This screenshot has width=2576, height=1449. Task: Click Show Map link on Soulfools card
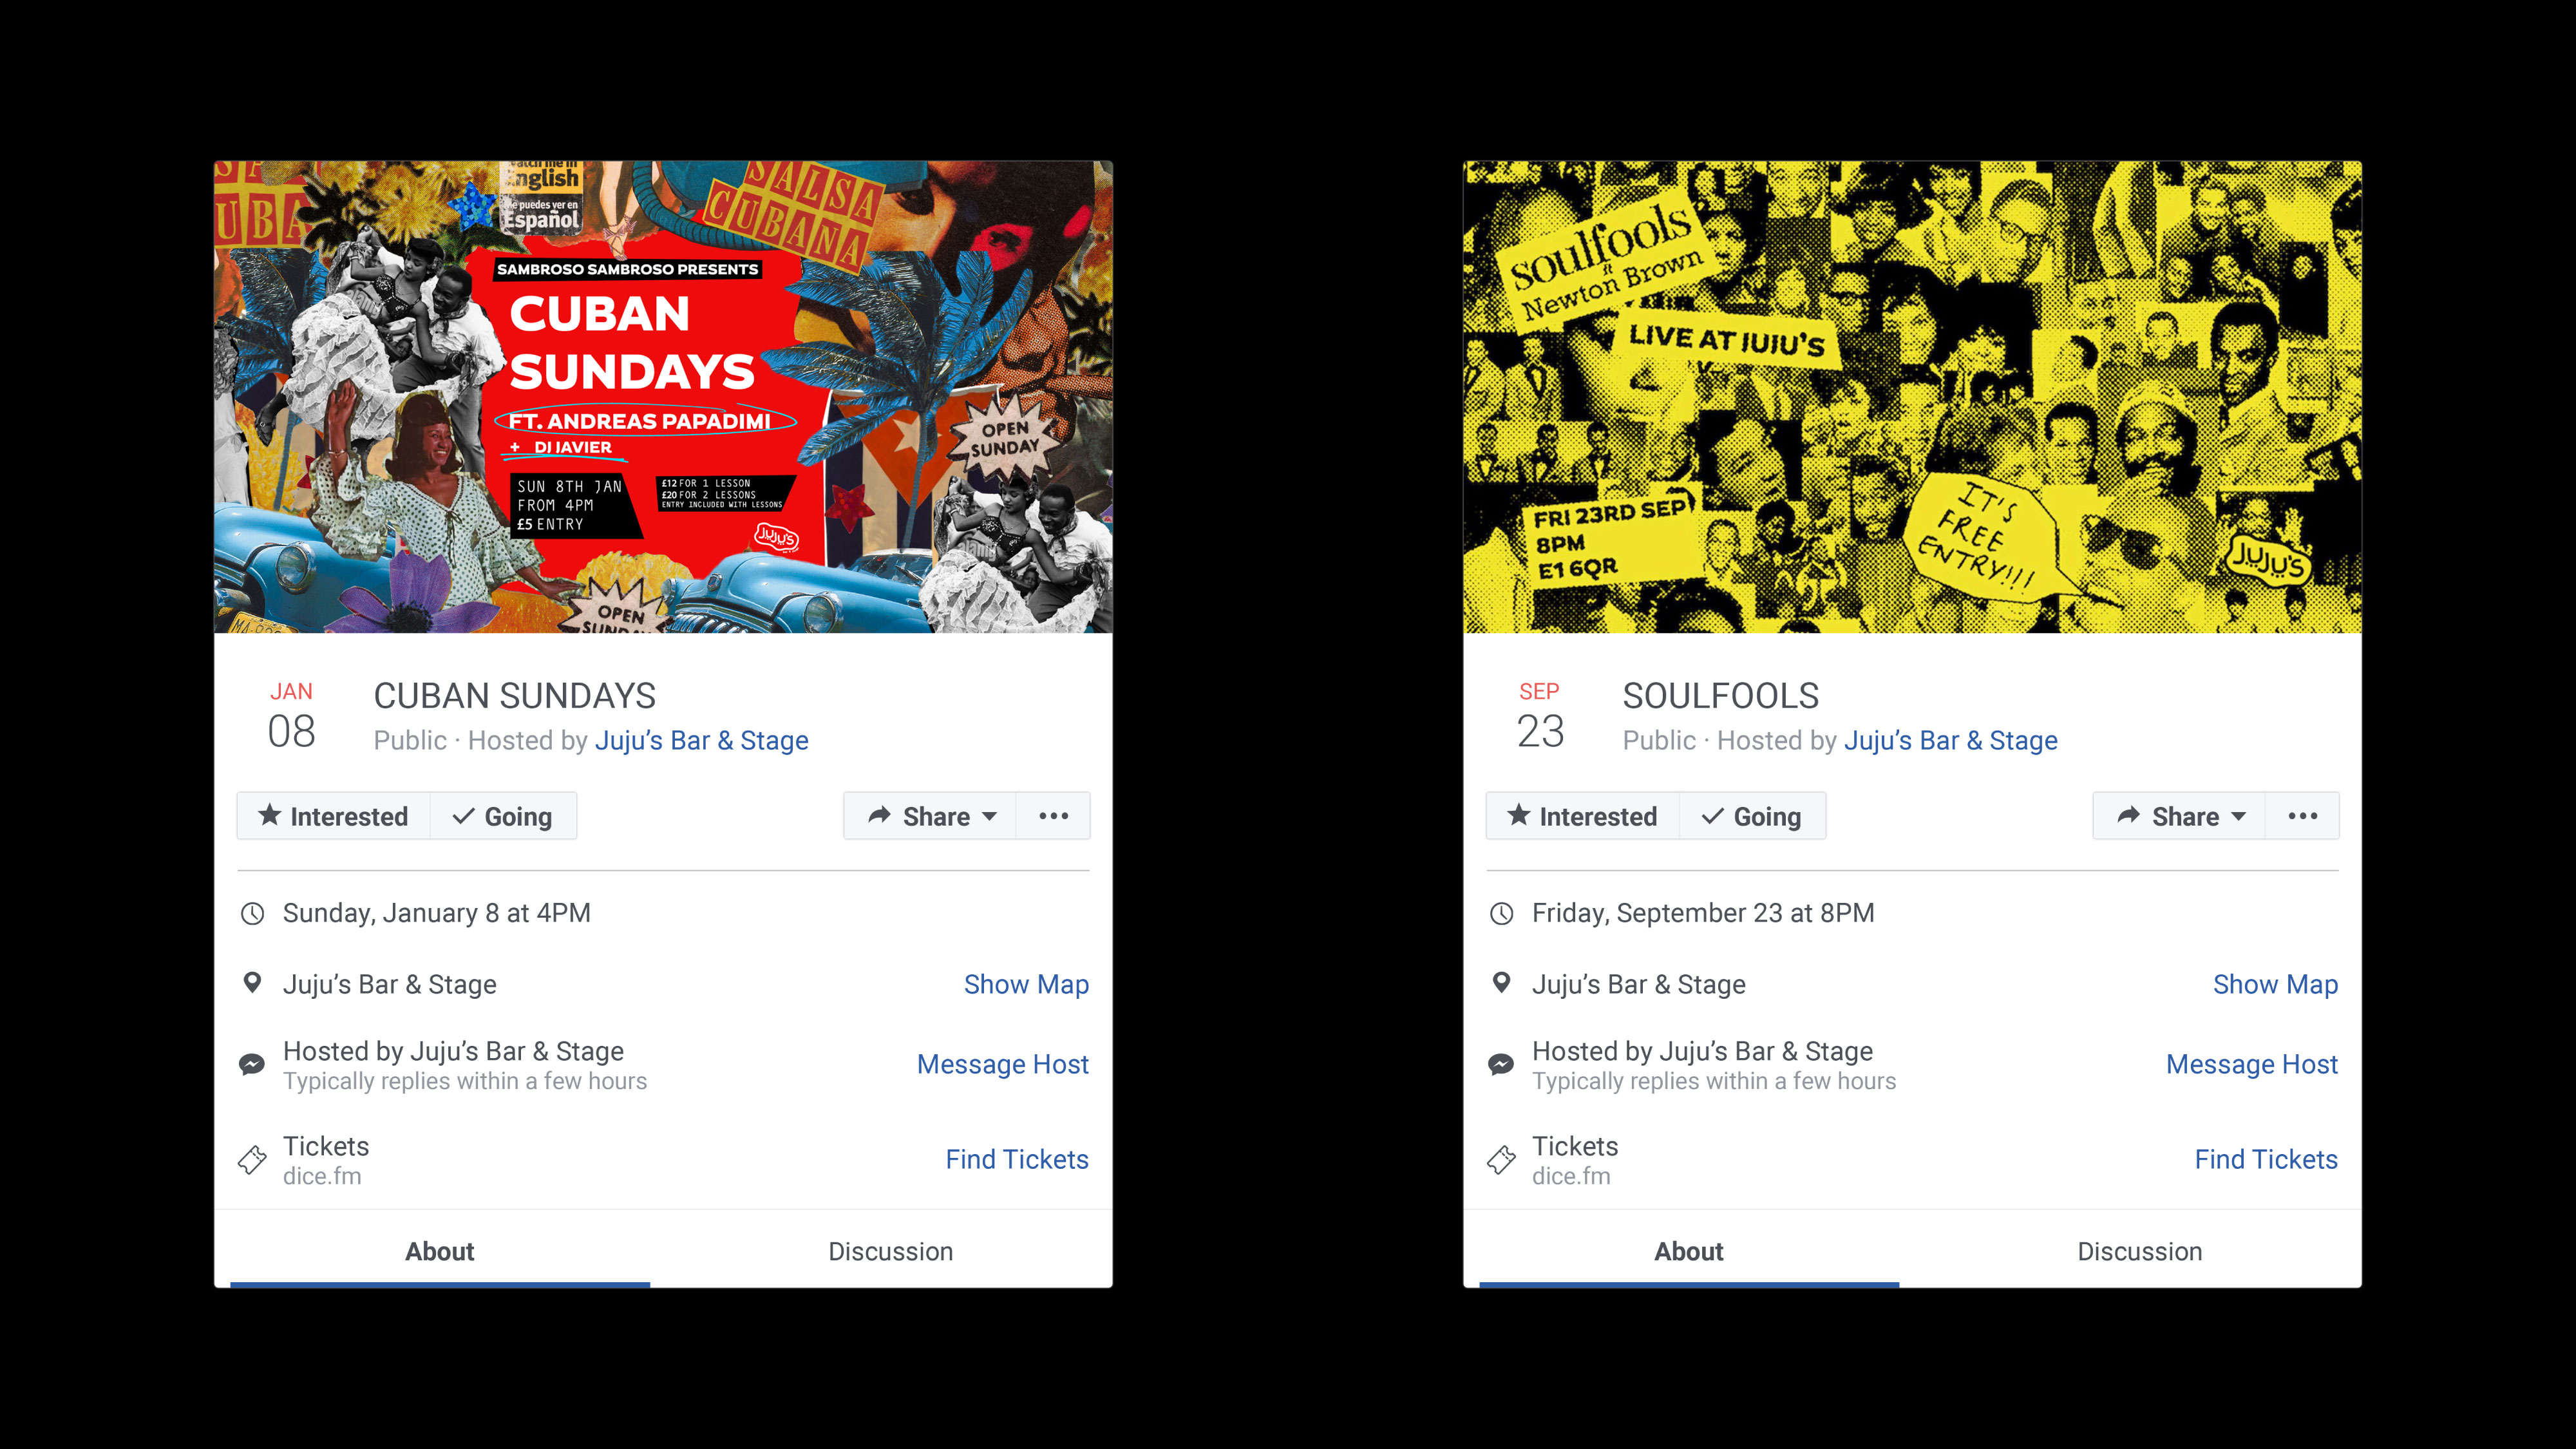[x=2275, y=984]
